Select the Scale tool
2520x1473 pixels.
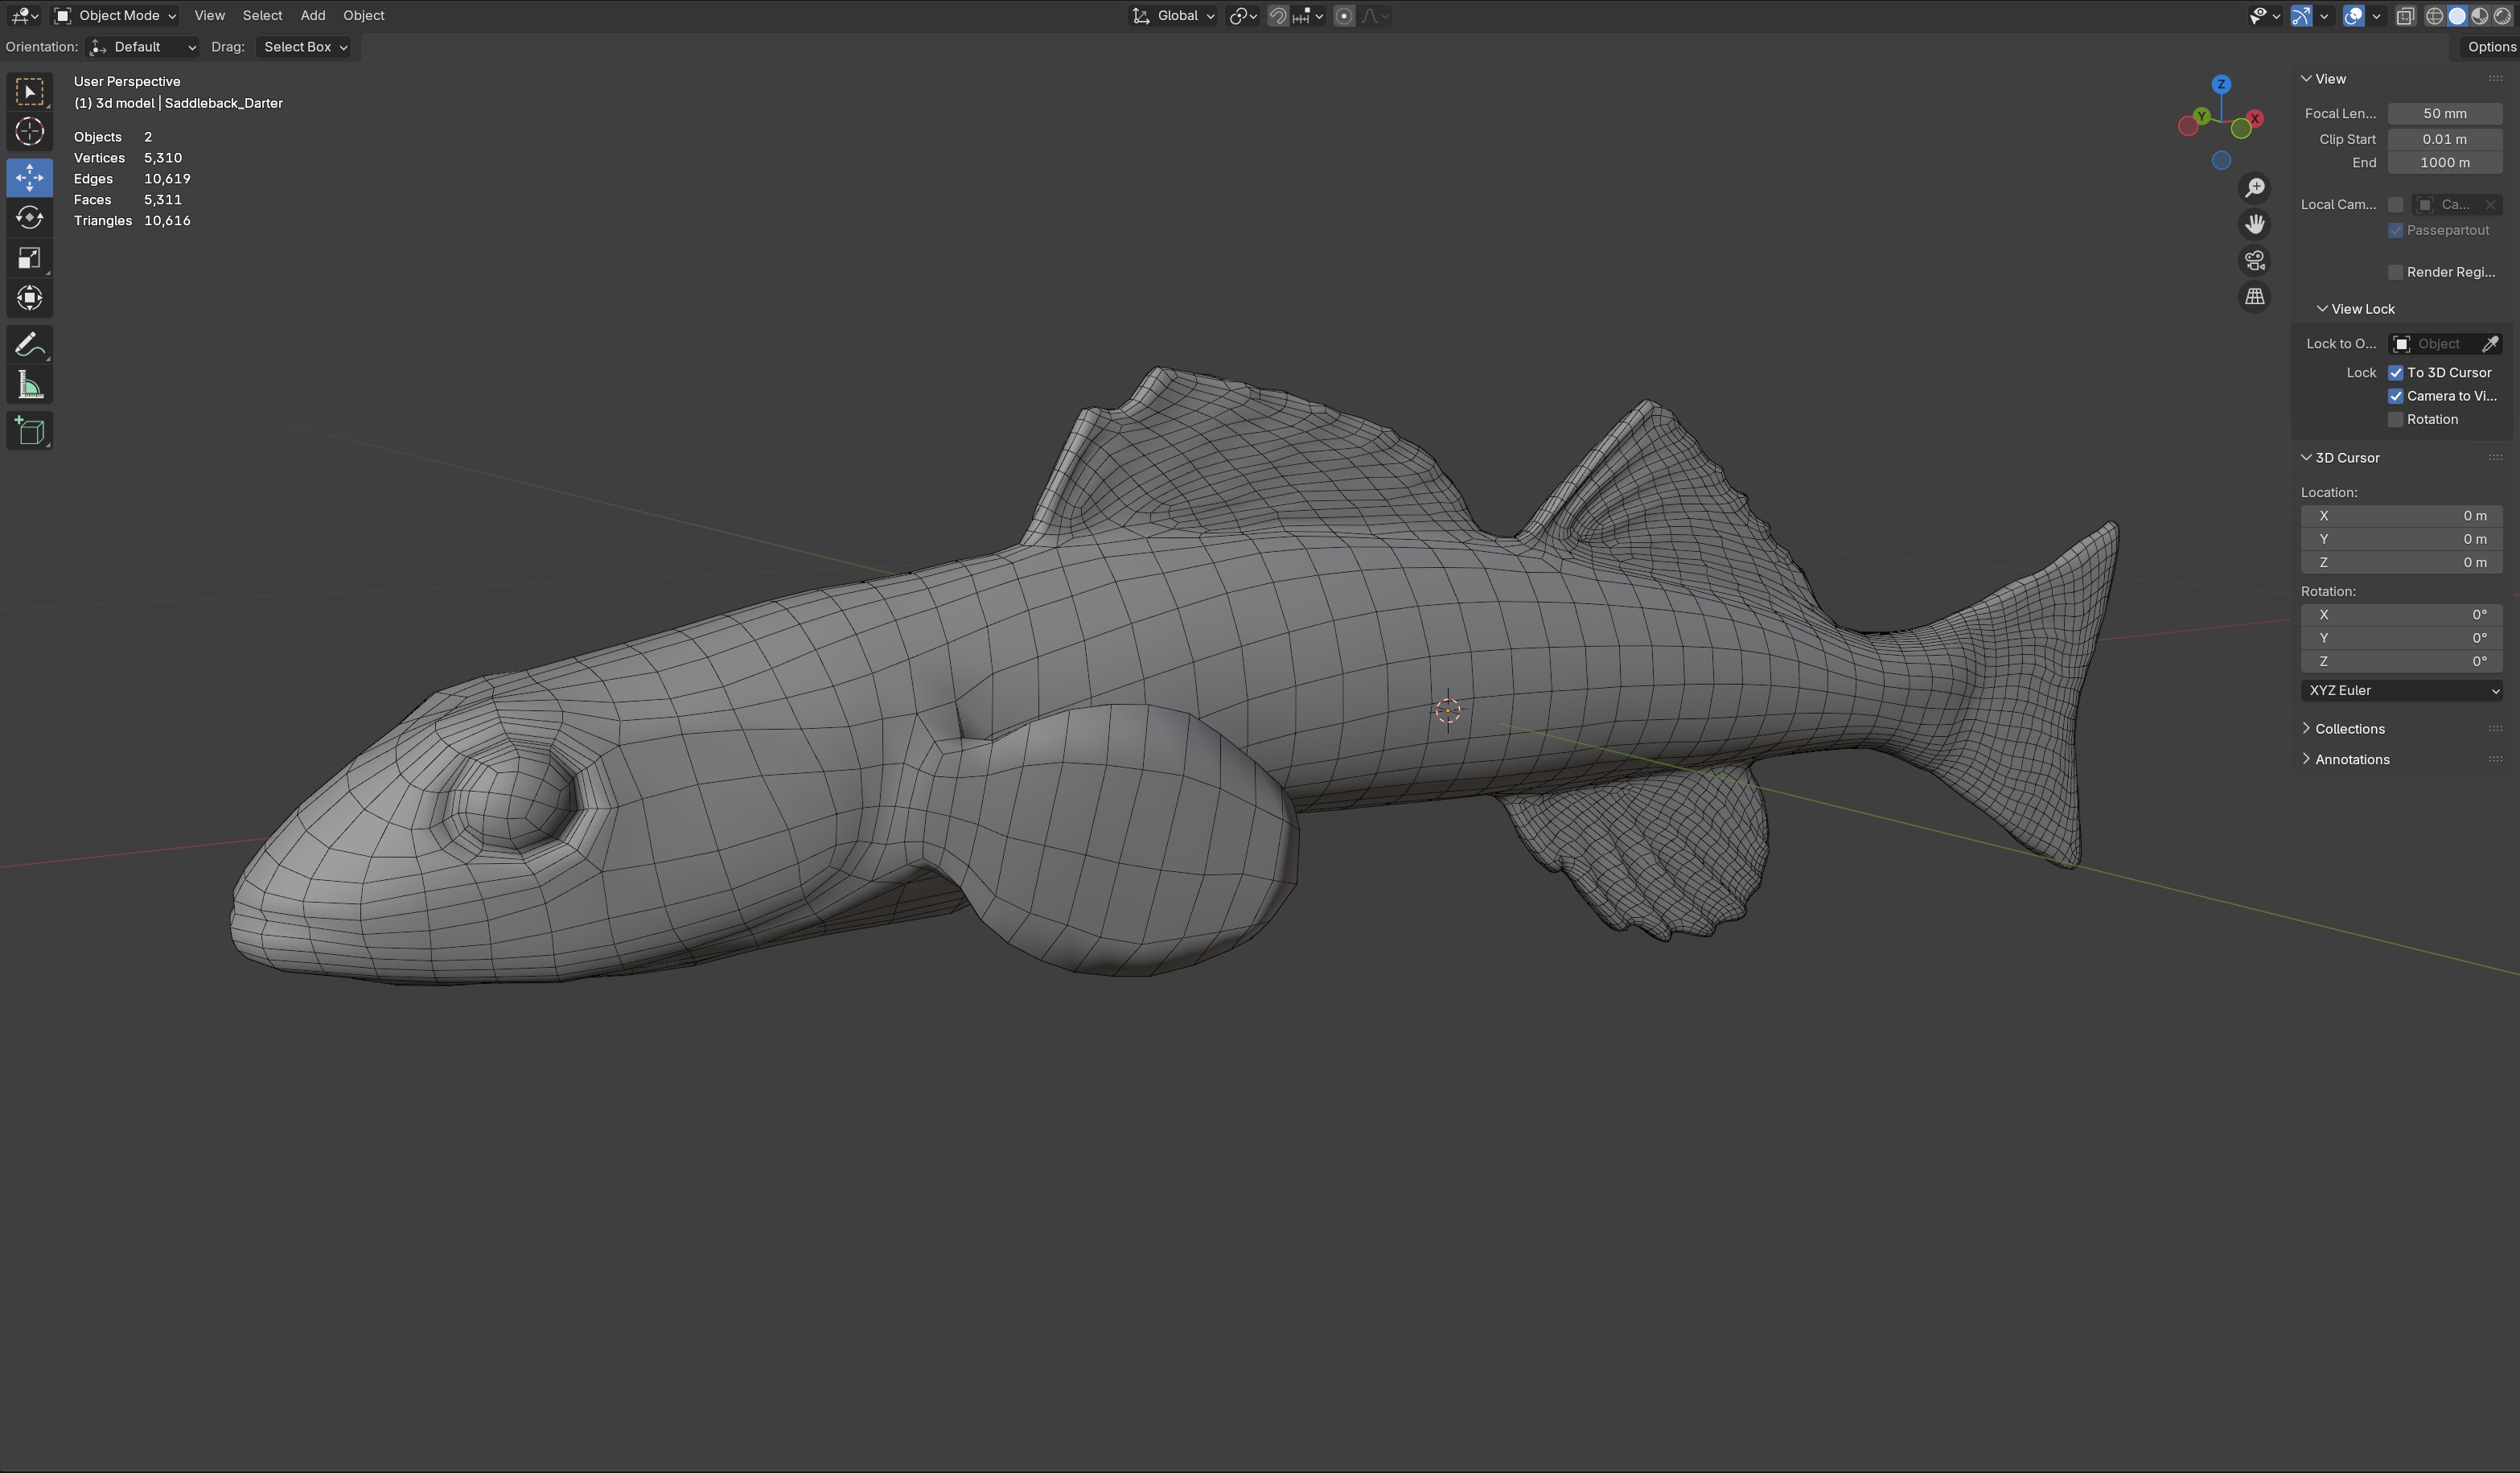coord(29,258)
